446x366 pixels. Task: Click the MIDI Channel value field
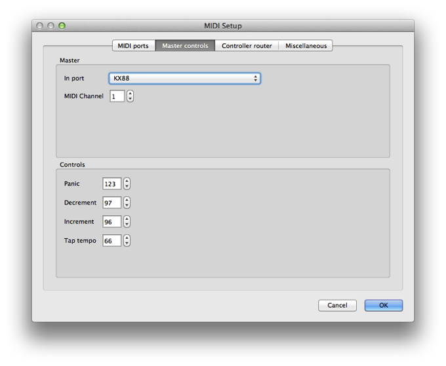[x=117, y=96]
